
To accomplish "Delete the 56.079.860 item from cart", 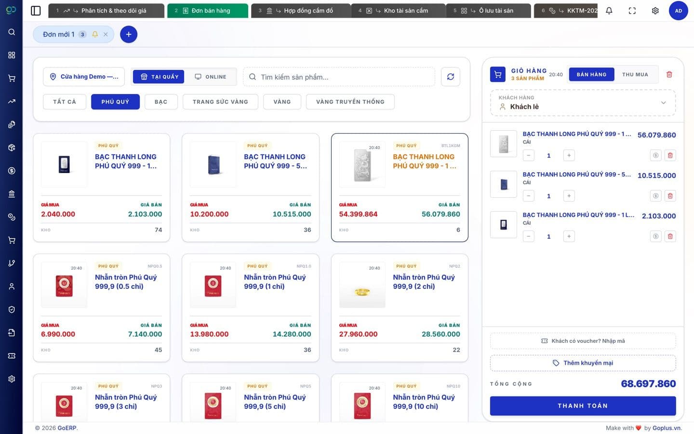I will [670, 155].
